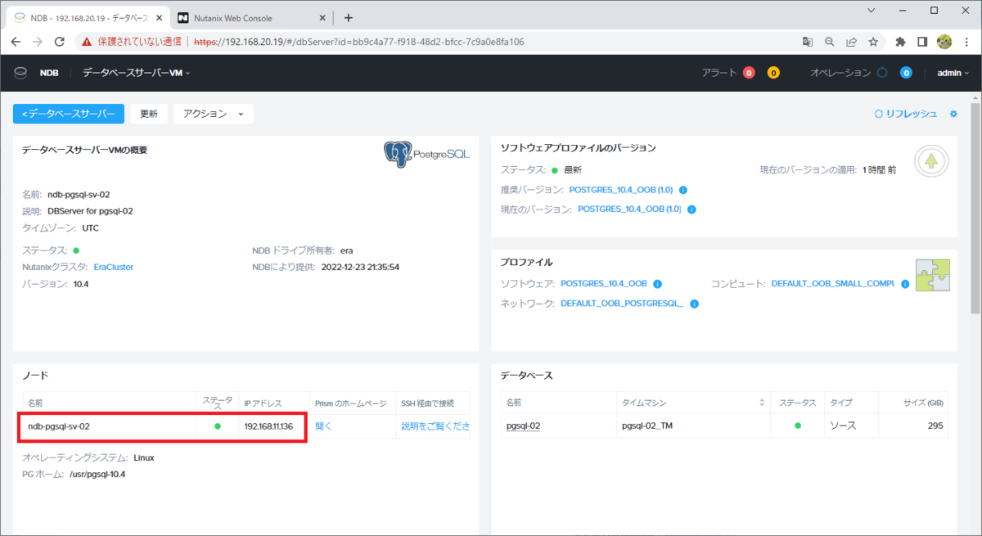Close the Nutanix Web Console tab
The width and height of the screenshot is (982, 536).
point(322,17)
